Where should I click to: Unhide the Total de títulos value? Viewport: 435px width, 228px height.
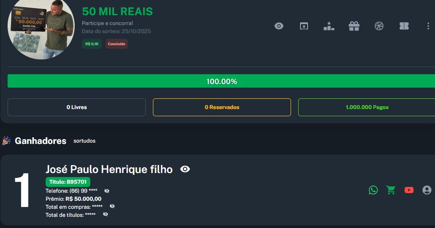[106, 214]
